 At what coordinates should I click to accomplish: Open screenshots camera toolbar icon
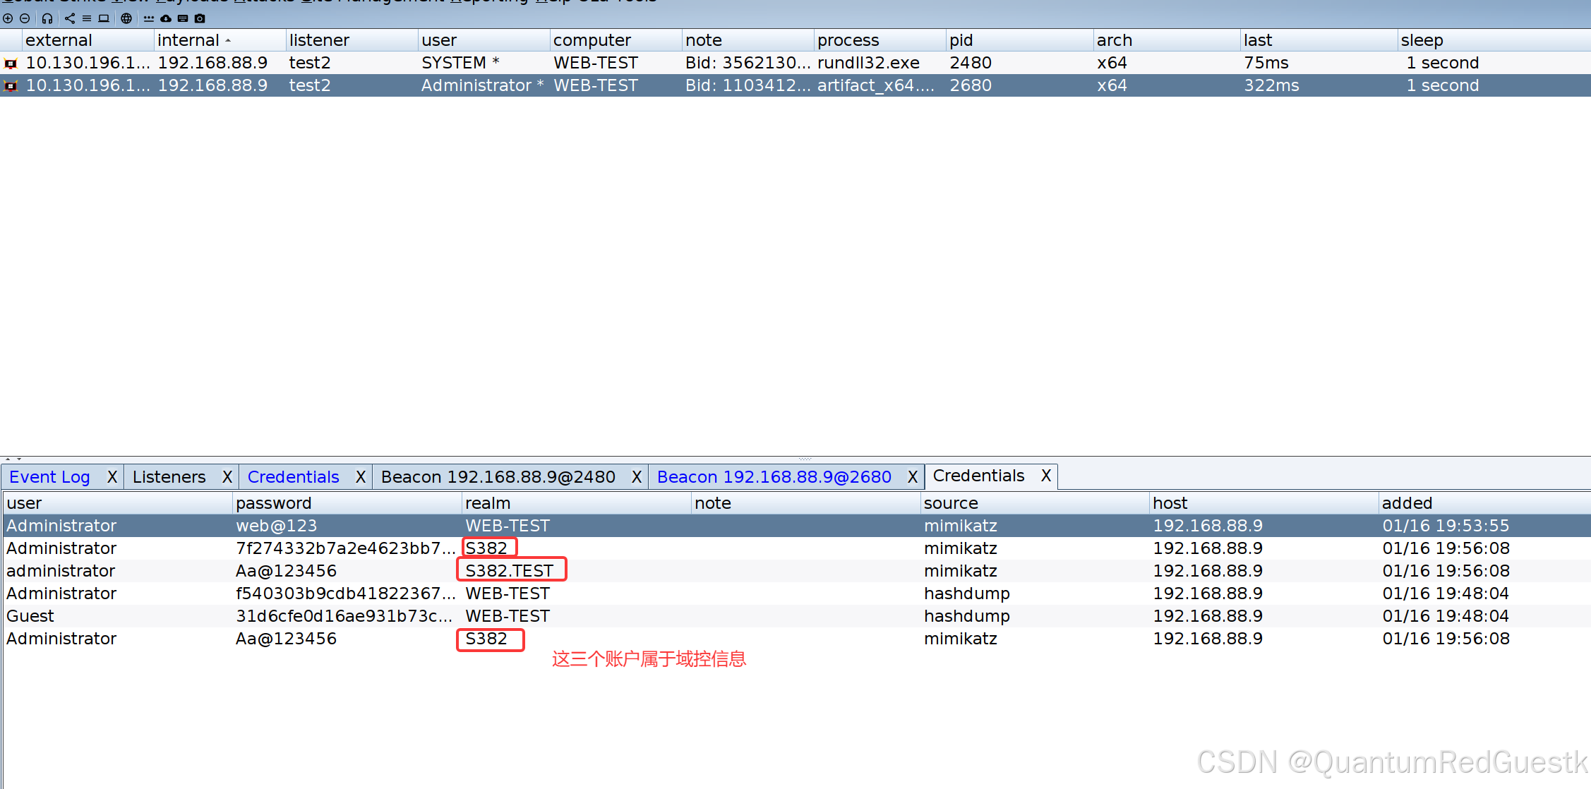pyautogui.click(x=200, y=18)
